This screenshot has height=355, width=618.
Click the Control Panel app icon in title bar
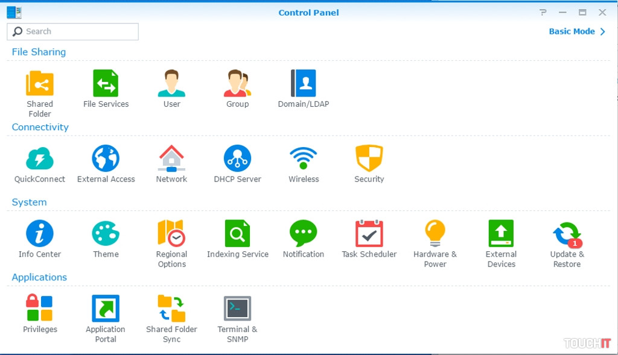pos(14,12)
